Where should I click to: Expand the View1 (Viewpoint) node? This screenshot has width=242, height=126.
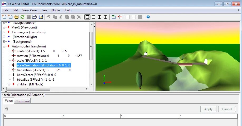(4, 27)
